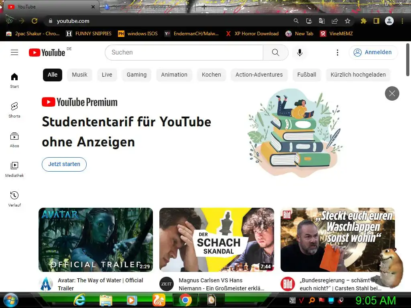Open the Bild Waschlappen video thumbnail
Image resolution: width=411 pixels, height=308 pixels.
point(338,240)
